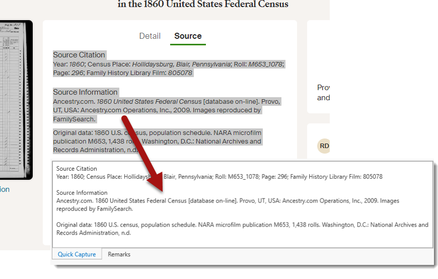Screen dimensions: 438x279
Task: Click highlighted Original data paragraph on webpage
Action: coord(157,142)
